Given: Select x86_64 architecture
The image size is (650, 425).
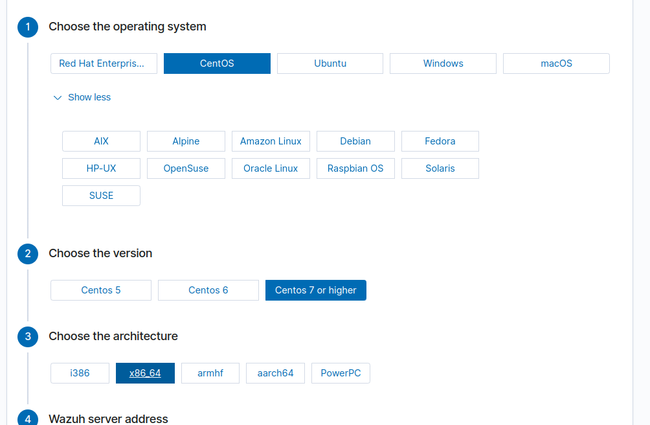Looking at the screenshot, I should tap(145, 373).
